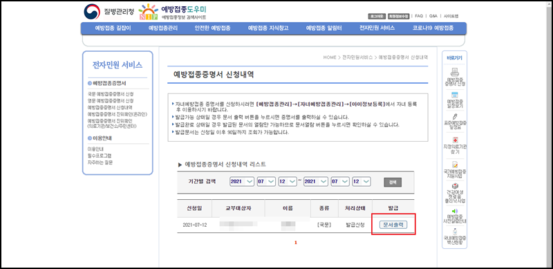Click the 문서출력 button

[393, 225]
